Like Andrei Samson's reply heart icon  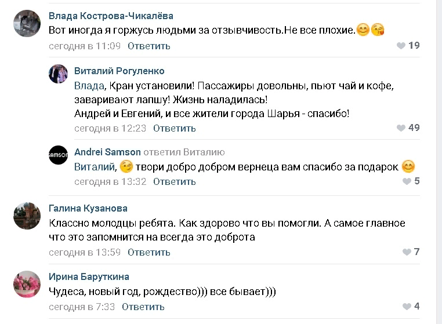tap(407, 181)
